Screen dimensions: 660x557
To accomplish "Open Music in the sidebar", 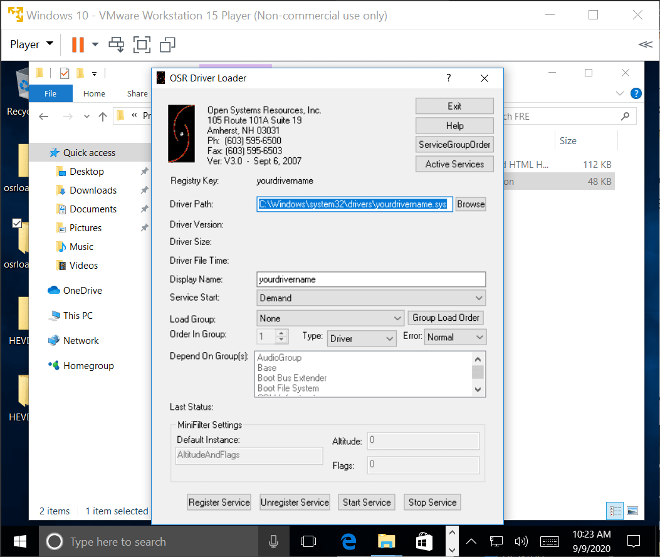I will (x=81, y=247).
